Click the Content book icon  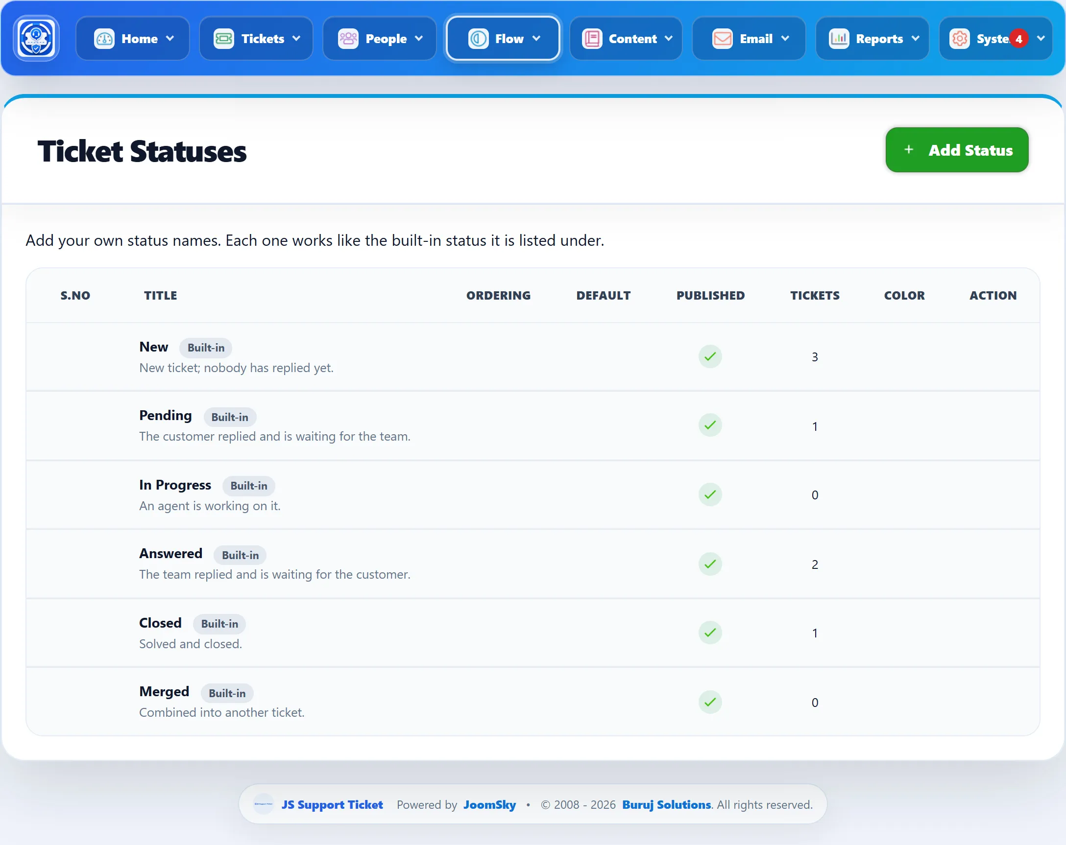592,39
